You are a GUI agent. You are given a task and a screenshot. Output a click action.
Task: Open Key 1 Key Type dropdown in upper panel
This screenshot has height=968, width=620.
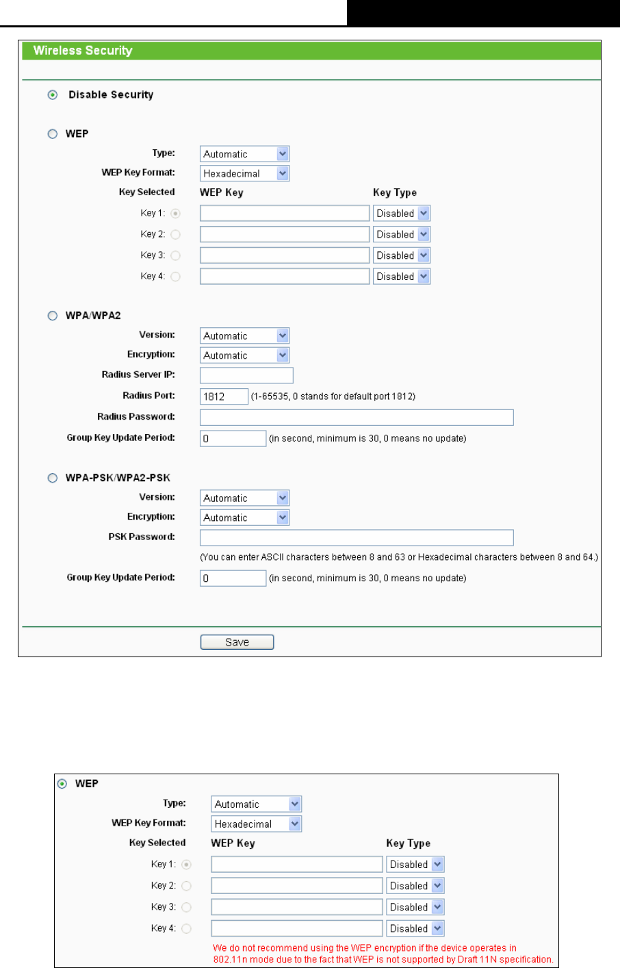(402, 214)
